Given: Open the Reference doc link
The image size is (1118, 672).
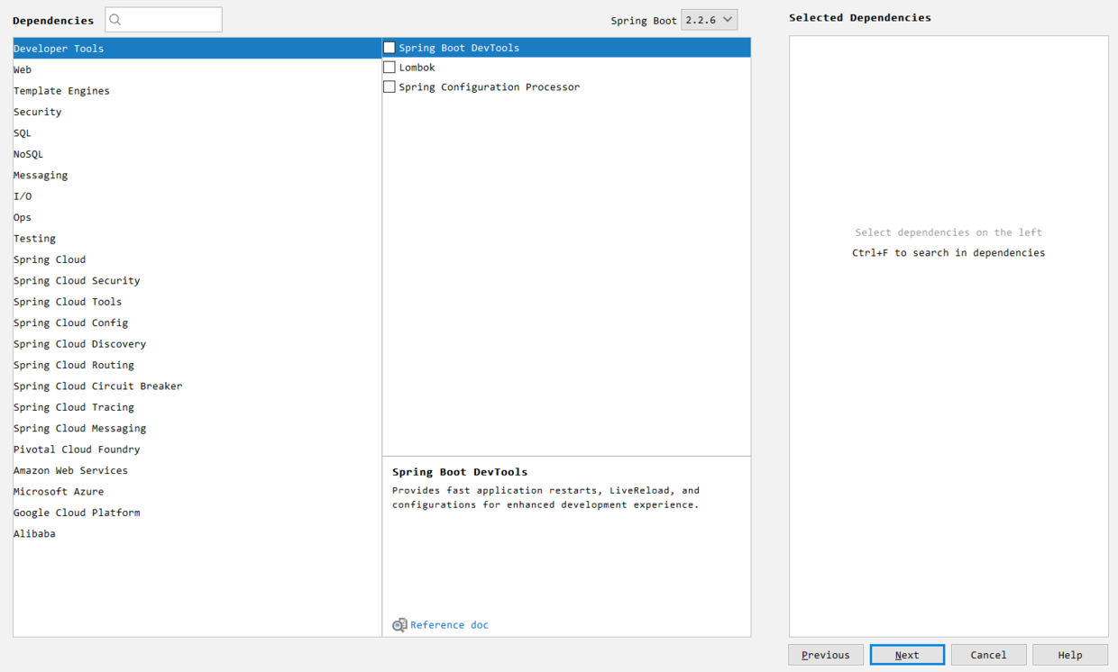Looking at the screenshot, I should (449, 625).
